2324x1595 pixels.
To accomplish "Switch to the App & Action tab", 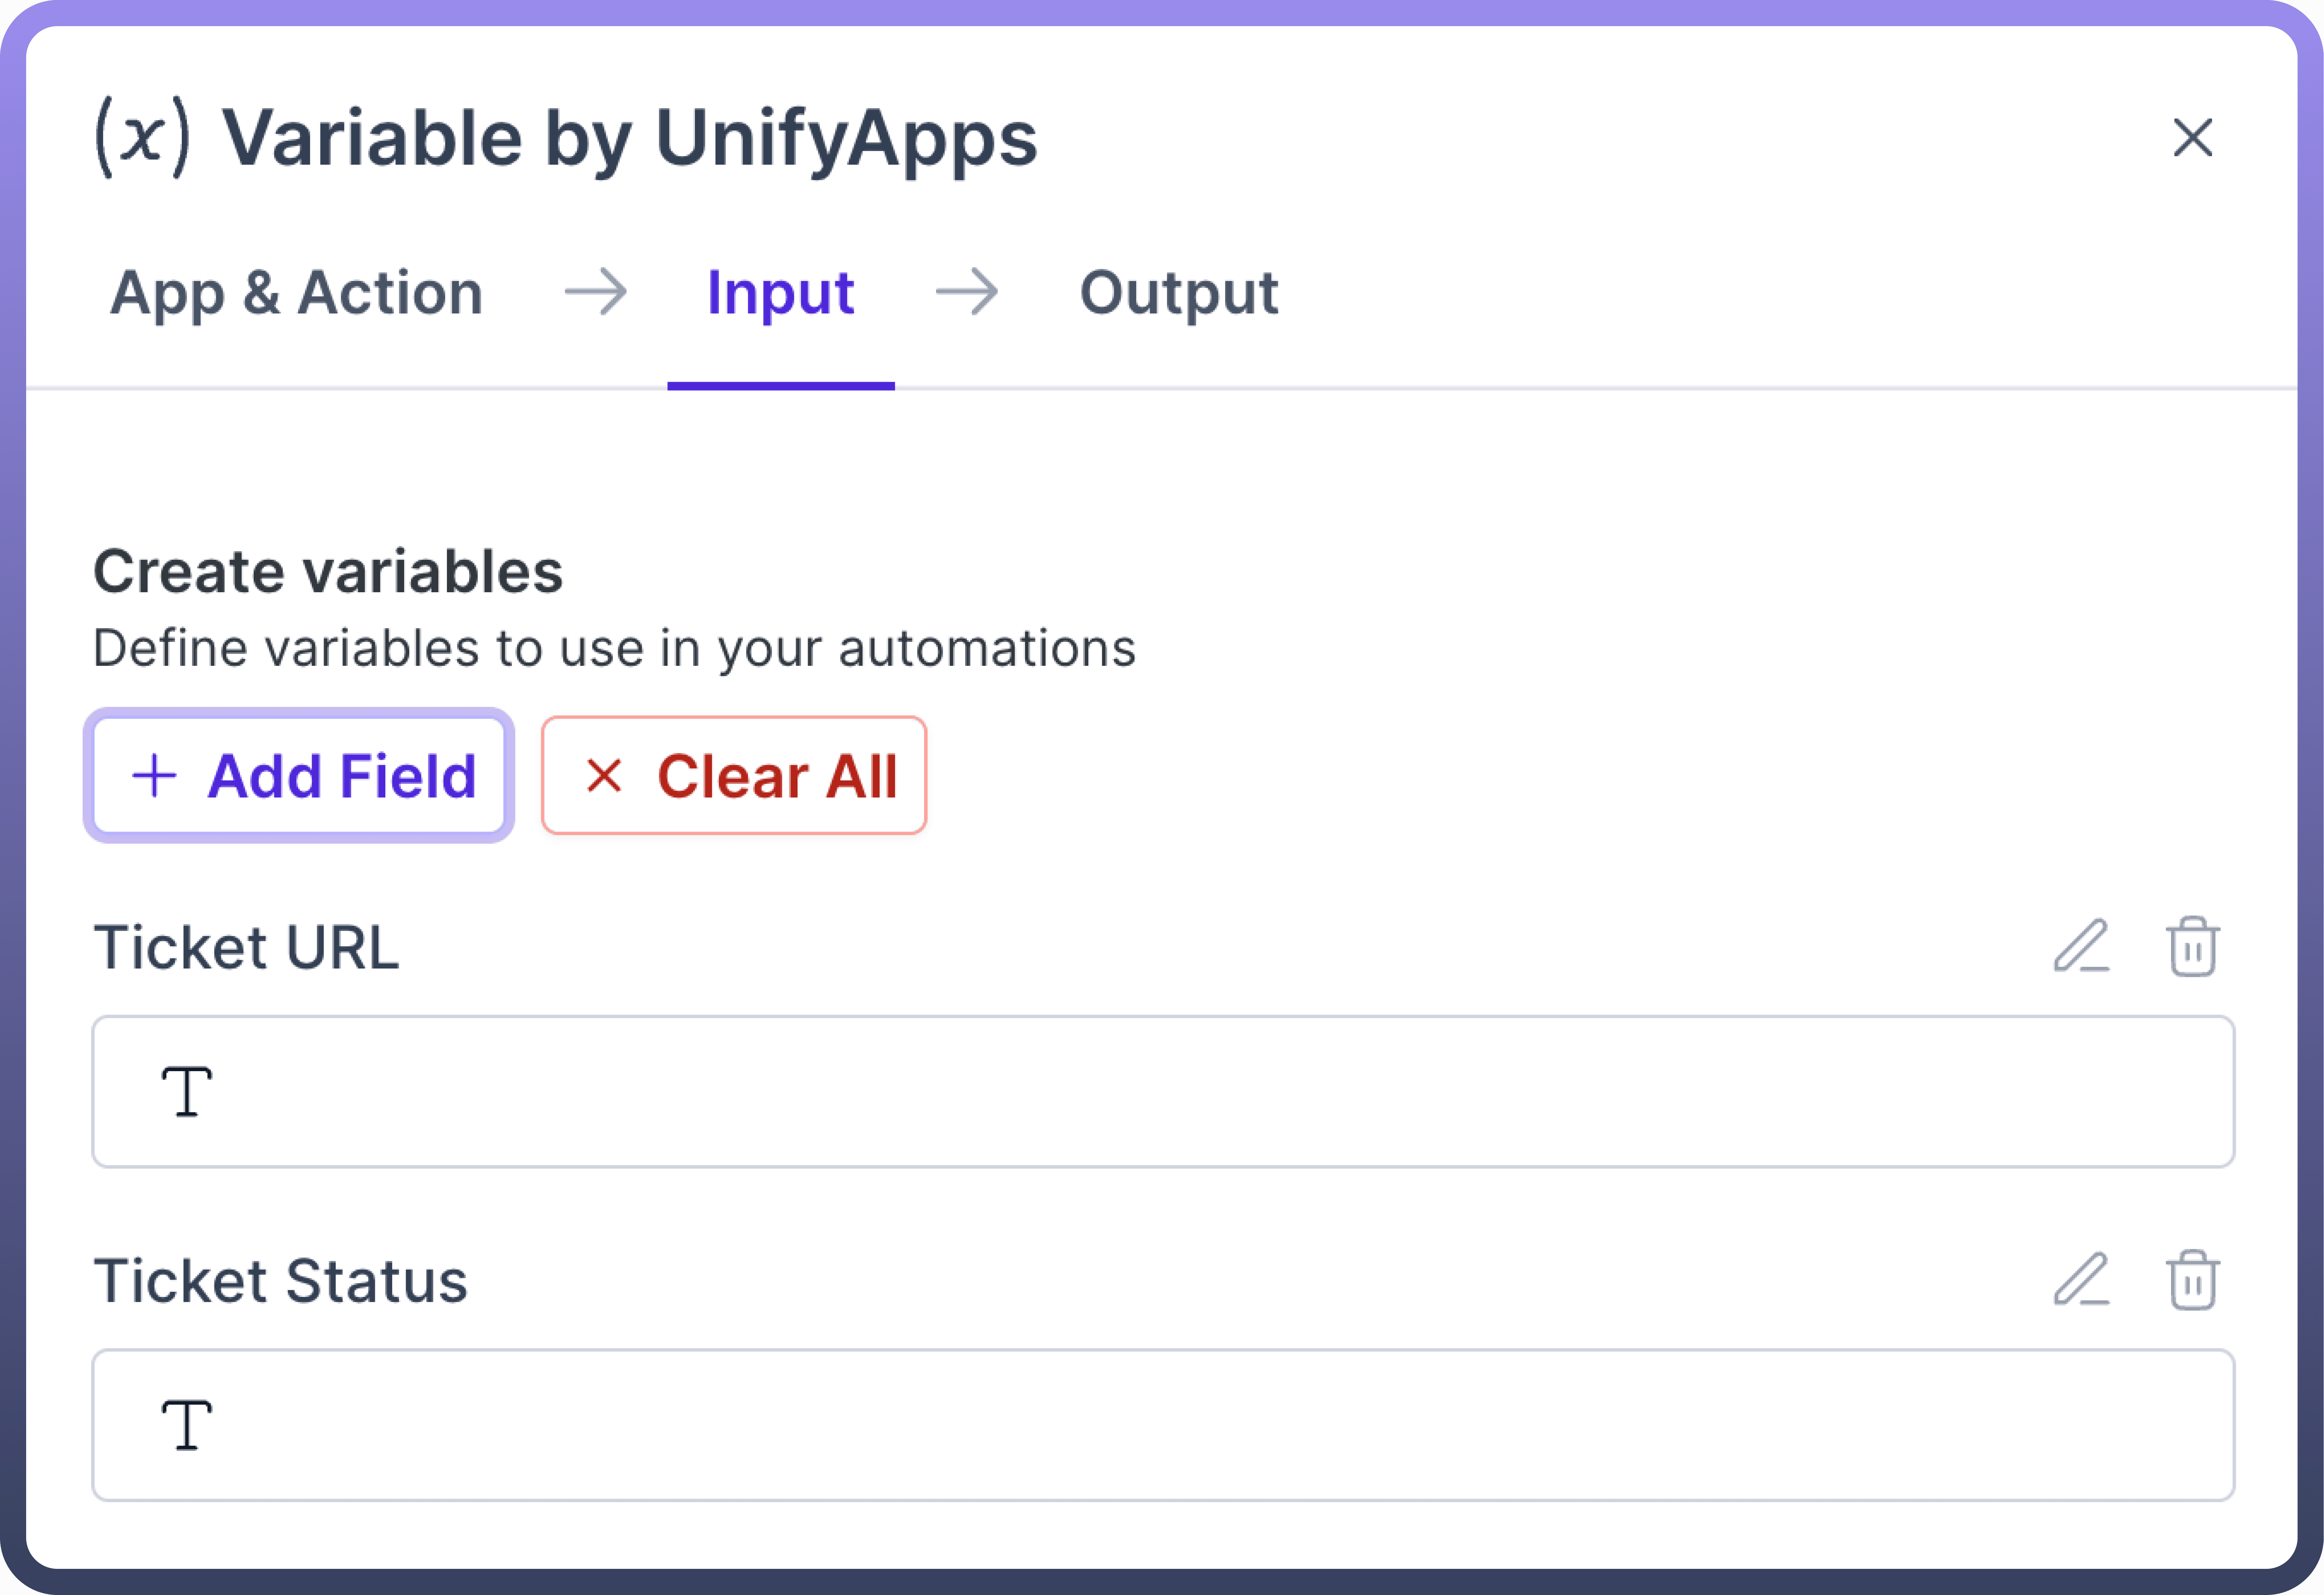I will click(296, 293).
